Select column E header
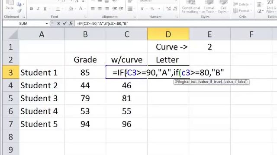 coord(209,34)
